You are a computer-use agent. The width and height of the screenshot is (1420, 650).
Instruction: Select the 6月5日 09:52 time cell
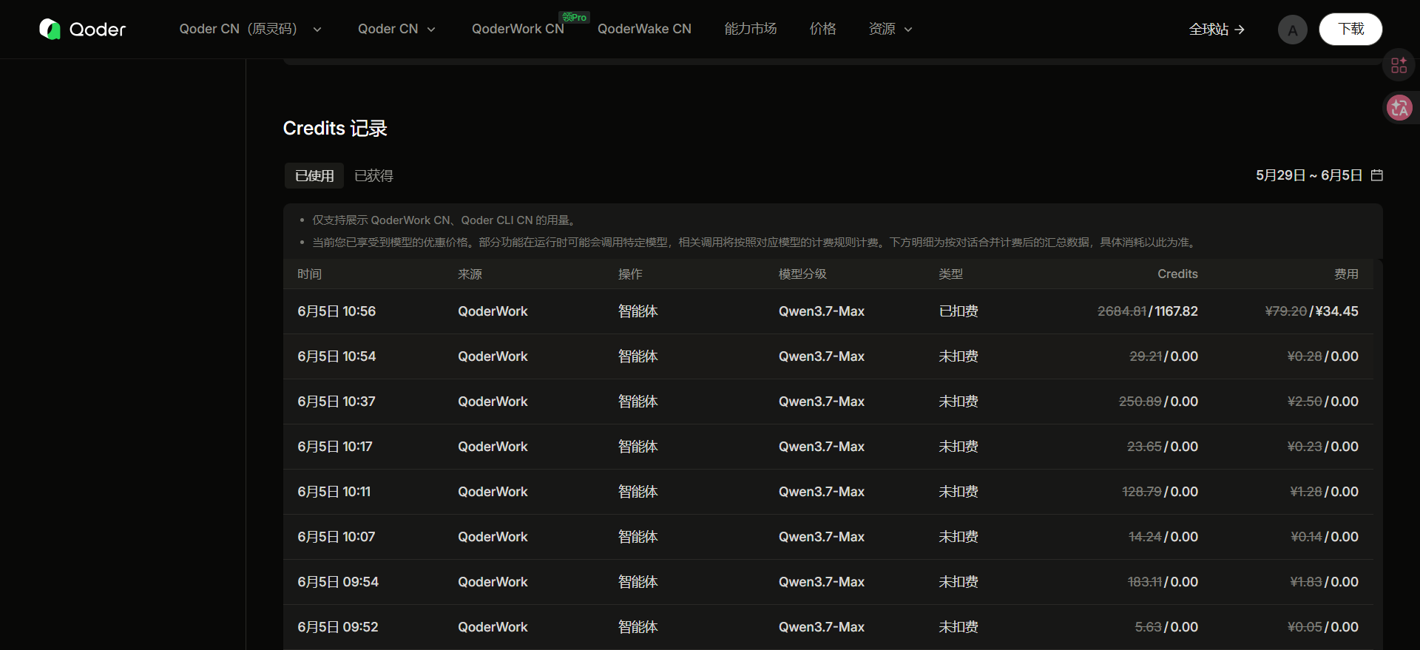tap(338, 627)
